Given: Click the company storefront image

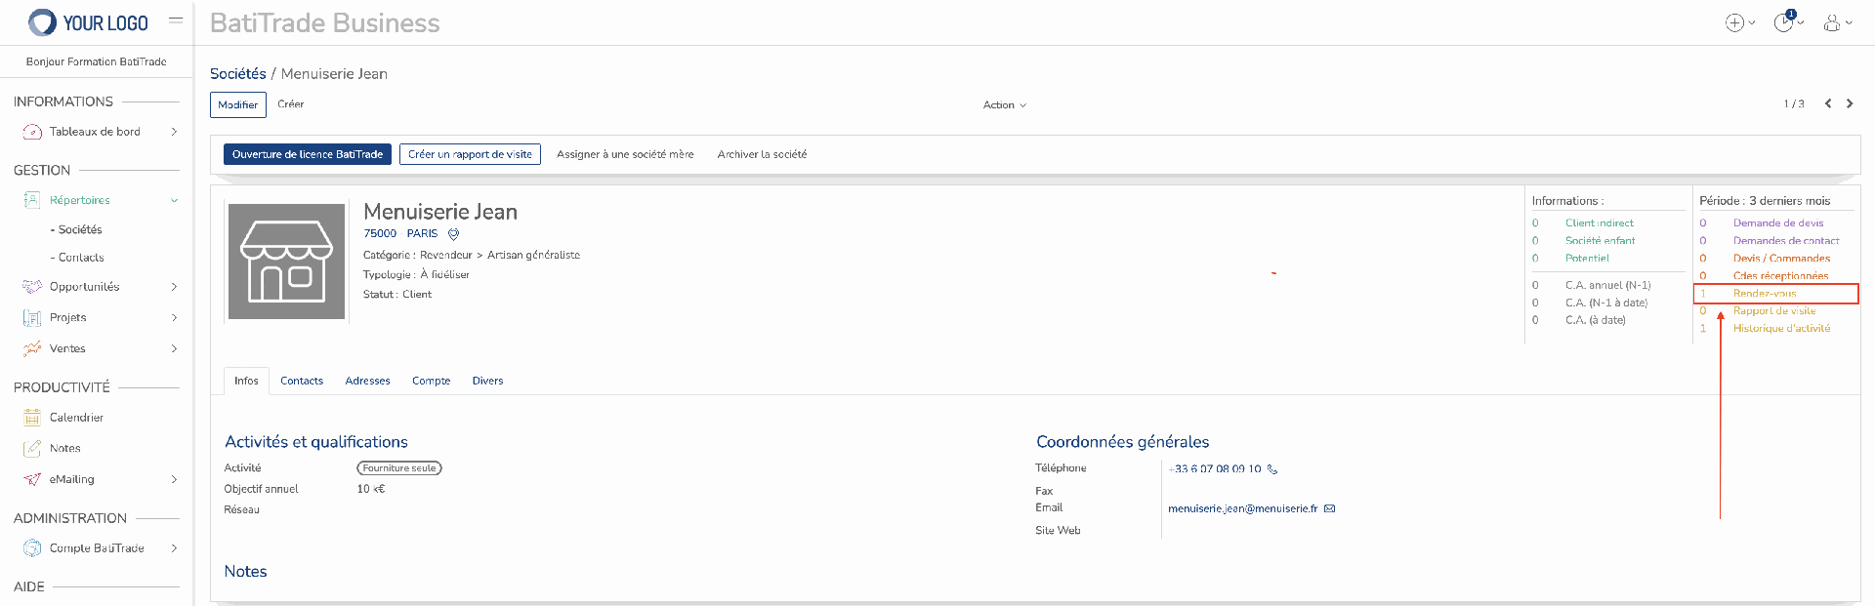Looking at the screenshot, I should 286,262.
